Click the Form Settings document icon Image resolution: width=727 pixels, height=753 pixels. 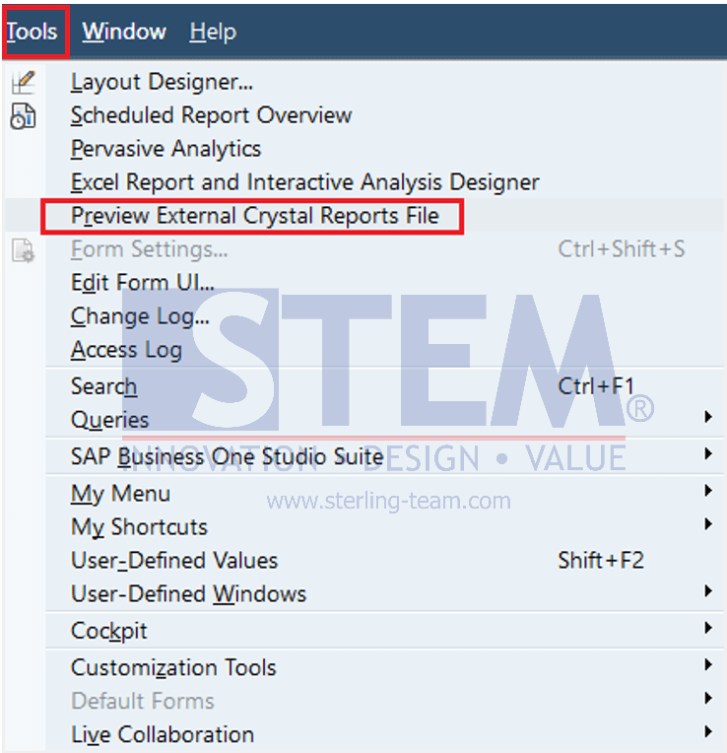coord(23,250)
